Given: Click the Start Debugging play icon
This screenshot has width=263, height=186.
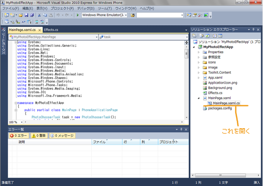Looking at the screenshot, I should click(78, 15).
